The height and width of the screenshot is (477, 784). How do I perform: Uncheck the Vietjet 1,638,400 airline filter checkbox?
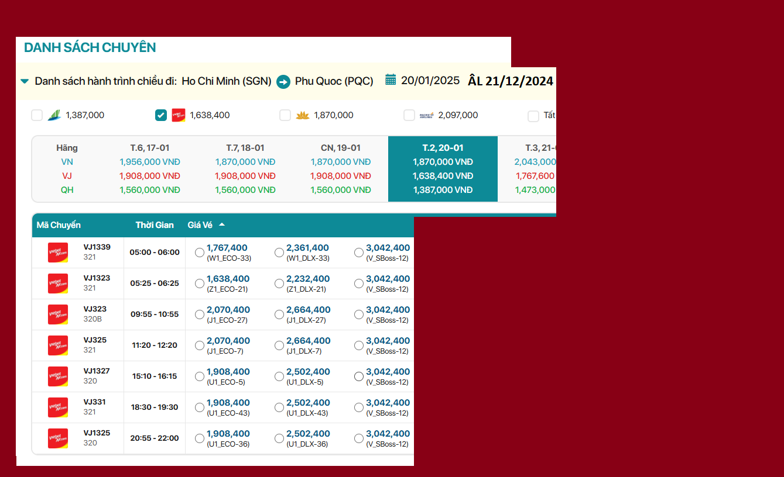pos(161,115)
